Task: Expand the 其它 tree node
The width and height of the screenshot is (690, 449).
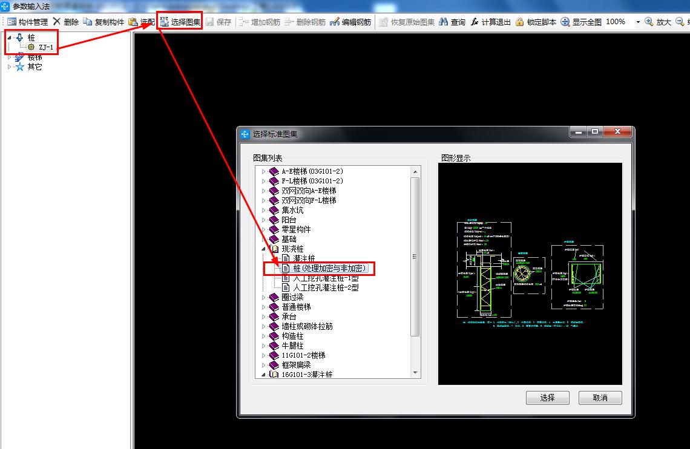Action: 9,67
